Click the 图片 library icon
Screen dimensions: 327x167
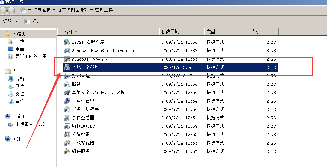click(11, 86)
